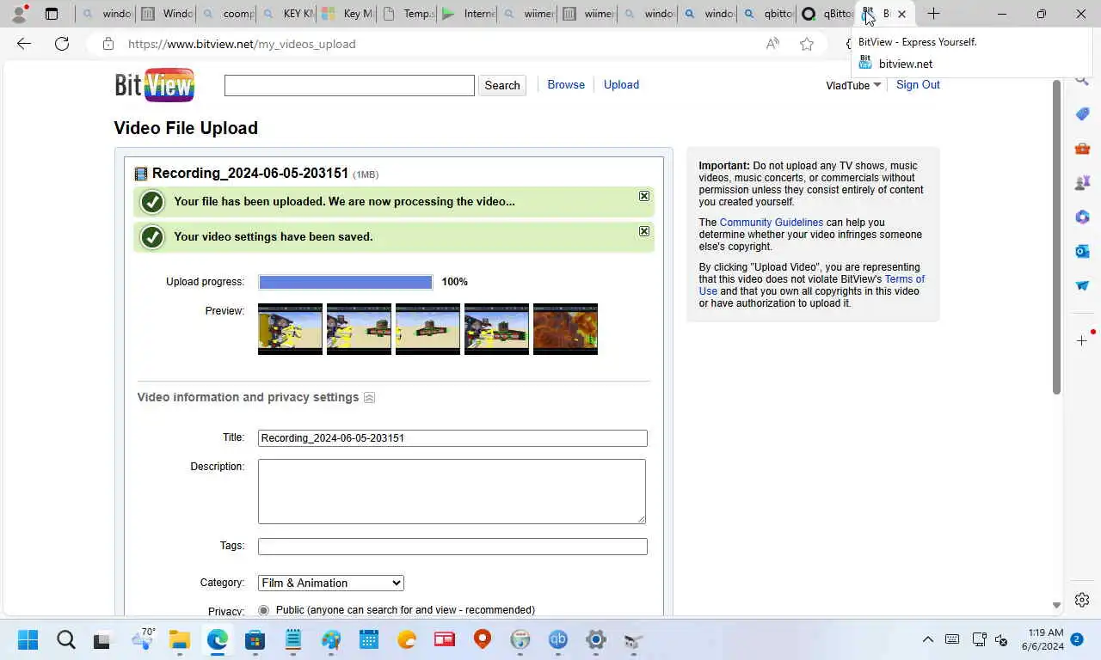Viewport: 1101px width, 660px height.
Task: Switch to the 'Temp.' tab
Action: click(x=407, y=14)
